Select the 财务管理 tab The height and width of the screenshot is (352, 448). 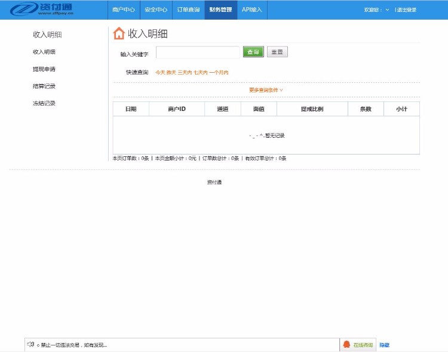(x=221, y=10)
